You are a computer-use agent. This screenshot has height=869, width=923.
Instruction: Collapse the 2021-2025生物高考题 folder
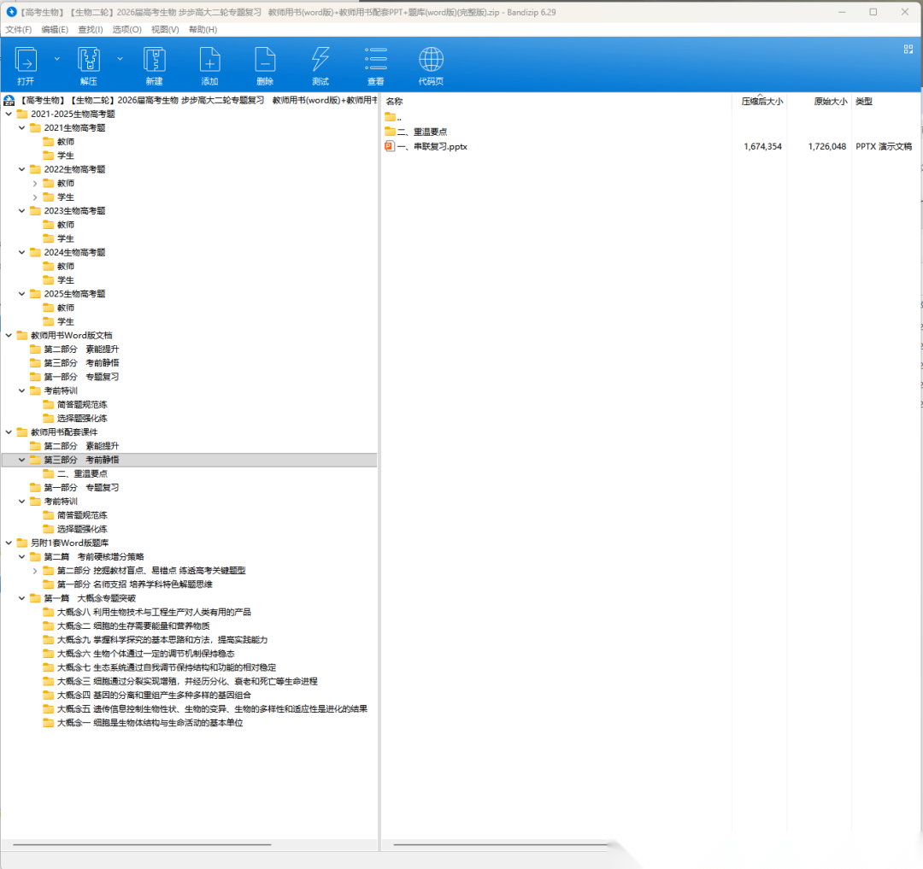pos(9,114)
